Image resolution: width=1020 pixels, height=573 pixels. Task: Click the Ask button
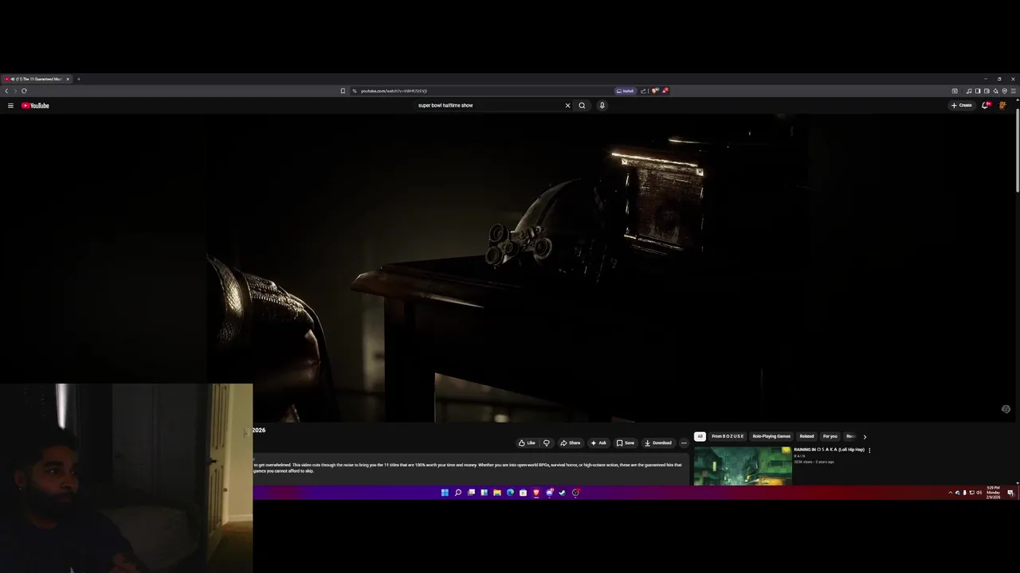[598, 442]
